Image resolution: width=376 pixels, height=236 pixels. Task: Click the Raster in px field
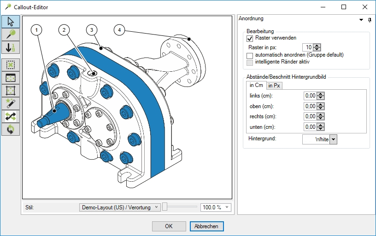coord(308,47)
